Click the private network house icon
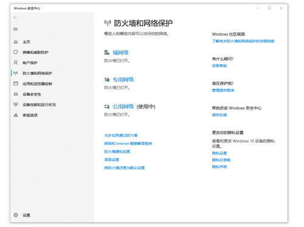Viewport: 304px width, 227px height. (107, 80)
